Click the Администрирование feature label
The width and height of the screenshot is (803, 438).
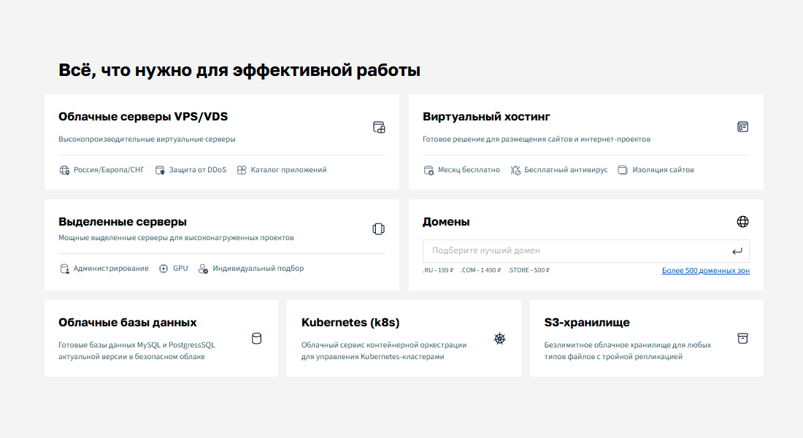point(111,268)
